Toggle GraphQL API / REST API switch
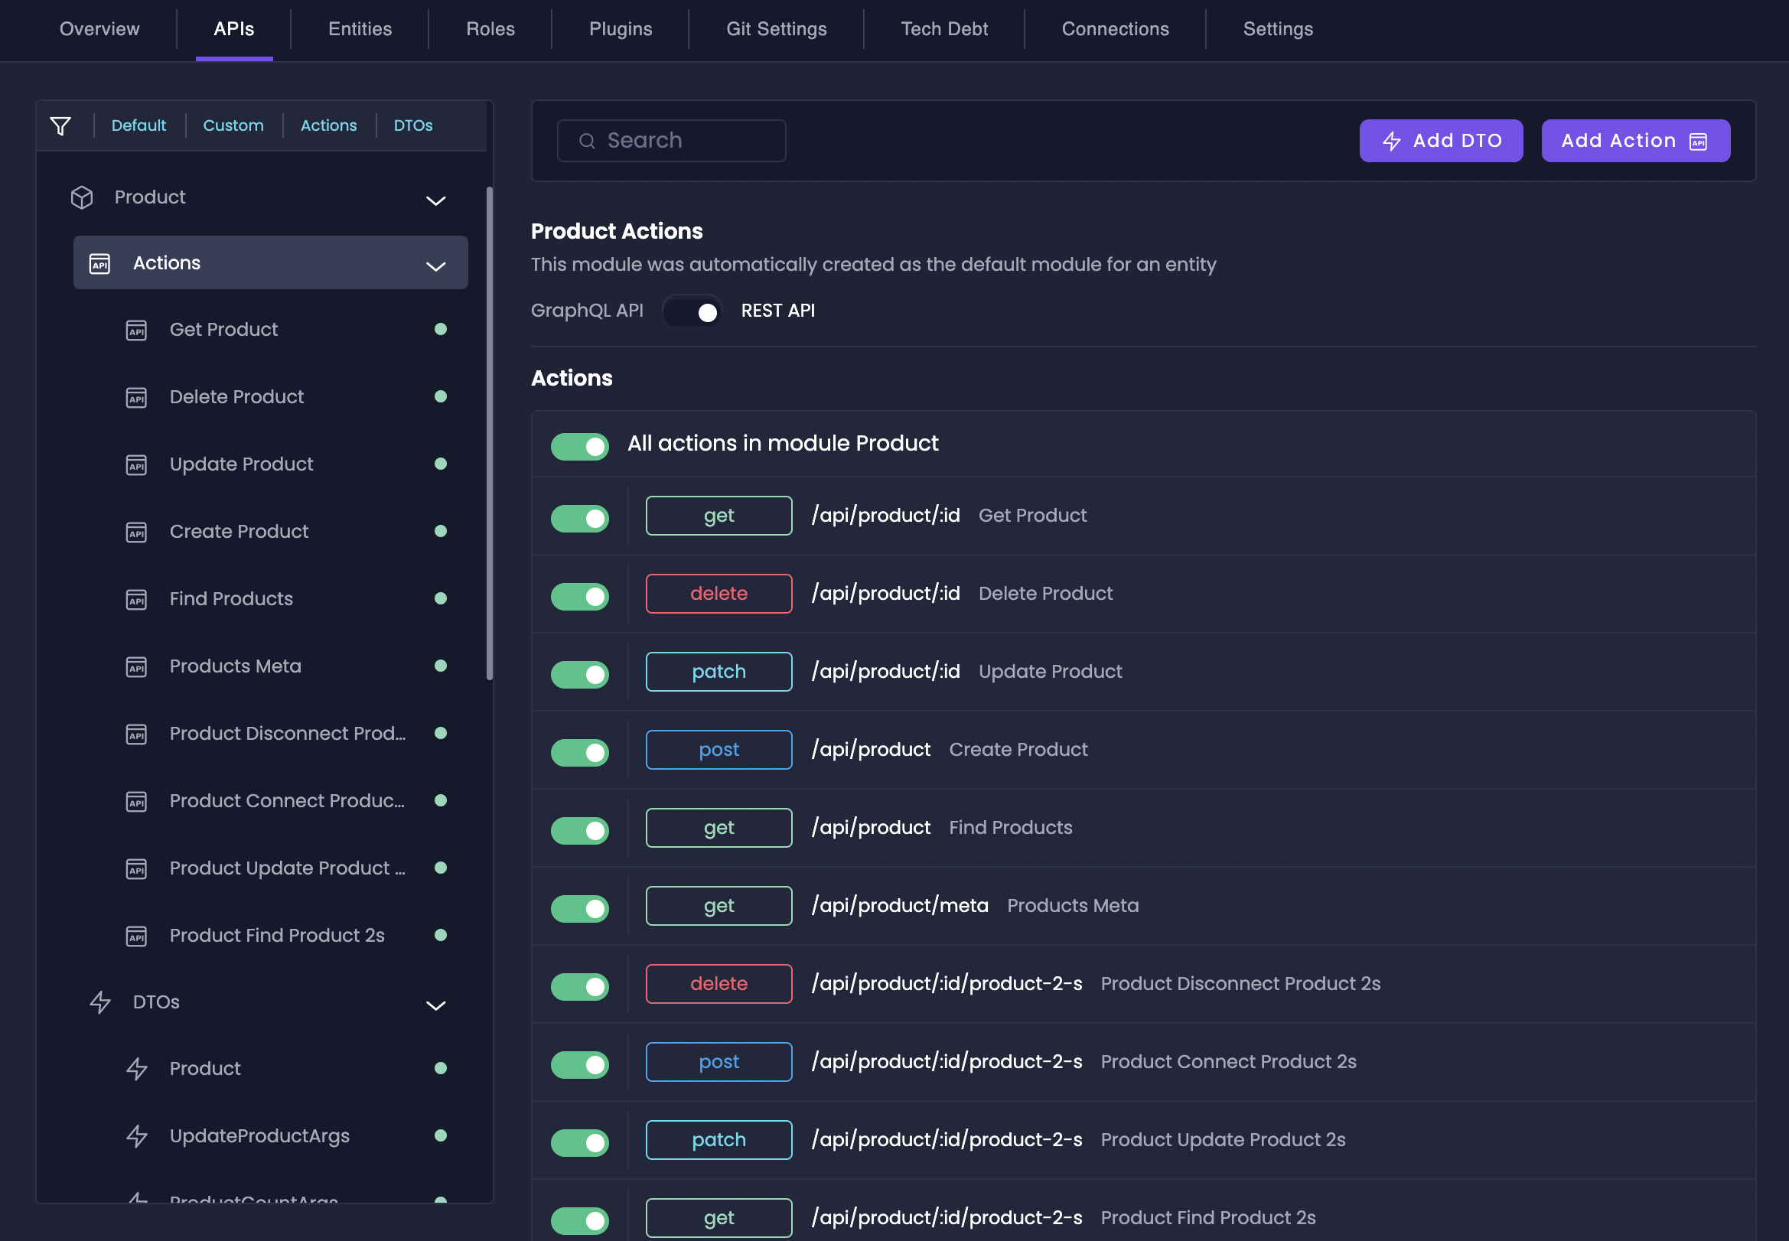1789x1241 pixels. pyautogui.click(x=692, y=312)
